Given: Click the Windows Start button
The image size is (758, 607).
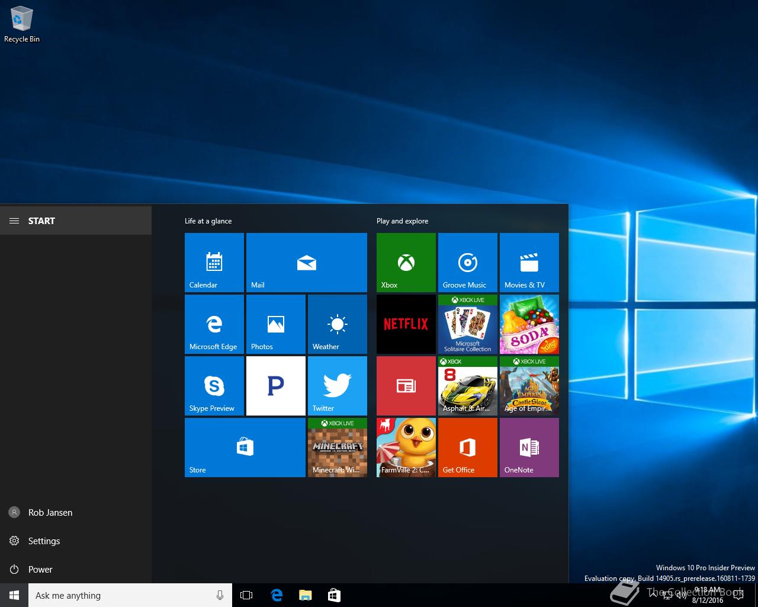Looking at the screenshot, I should (x=14, y=595).
